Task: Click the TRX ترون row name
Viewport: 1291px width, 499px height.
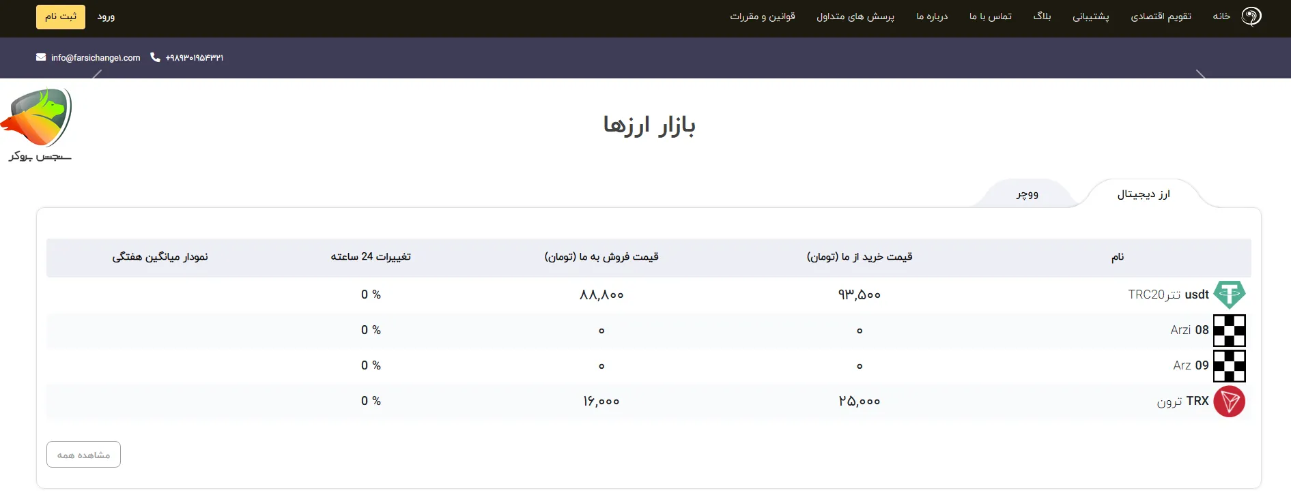Action: 1182,401
